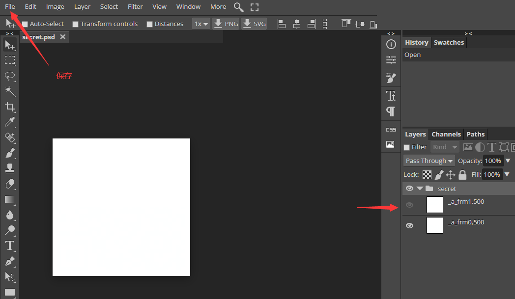Select the Eraser tool
The width and height of the screenshot is (515, 299).
(10, 184)
